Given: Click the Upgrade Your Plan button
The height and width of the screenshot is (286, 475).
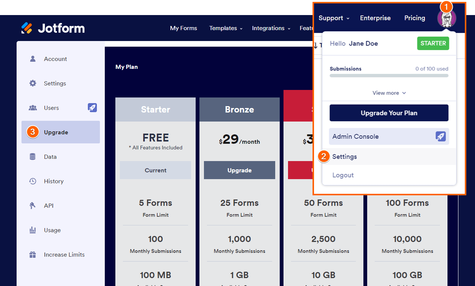Looking at the screenshot, I should point(389,113).
